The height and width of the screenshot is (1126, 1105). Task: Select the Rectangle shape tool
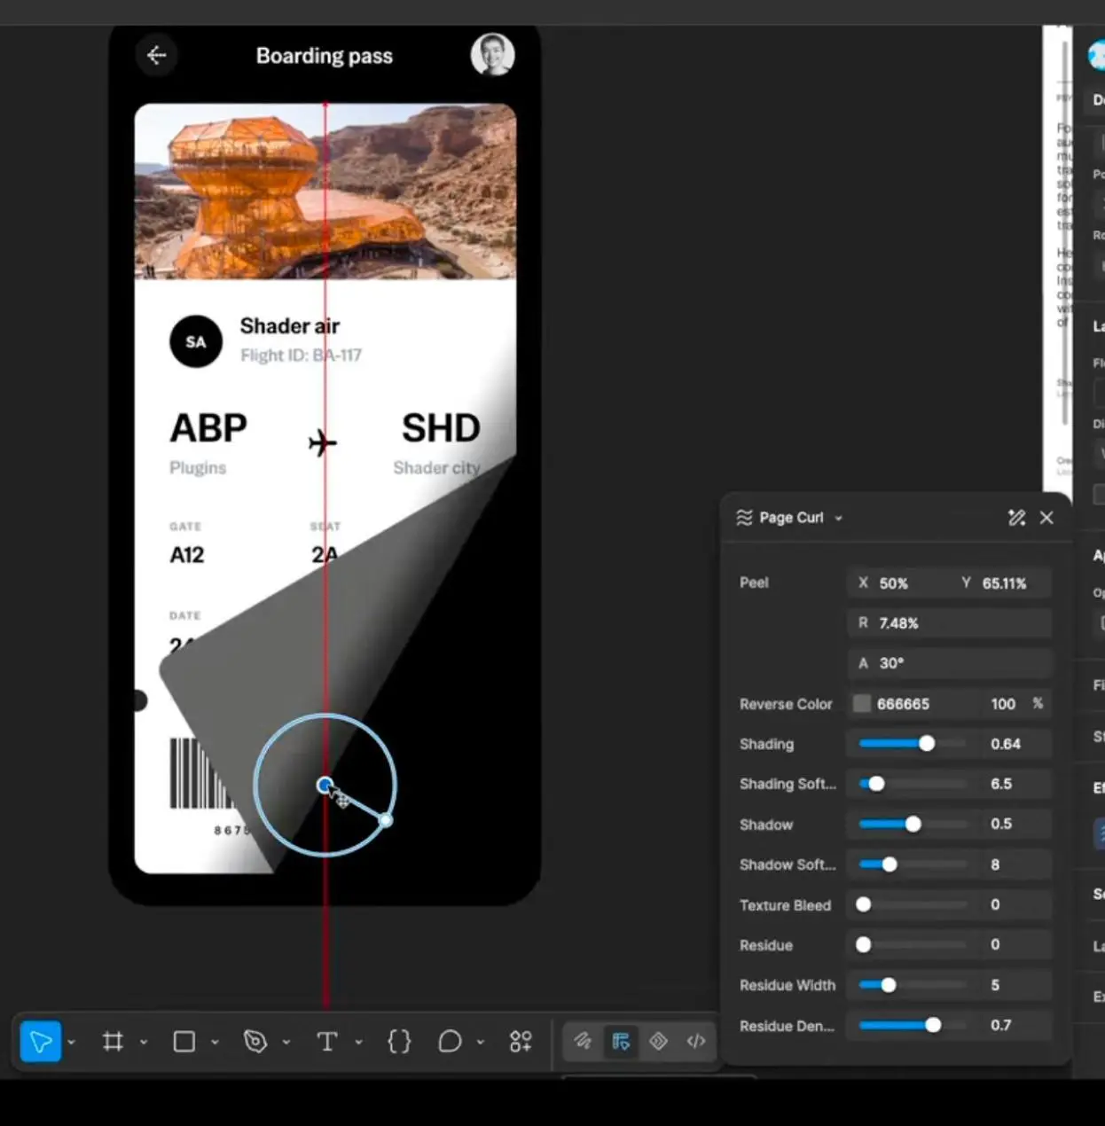[184, 1041]
